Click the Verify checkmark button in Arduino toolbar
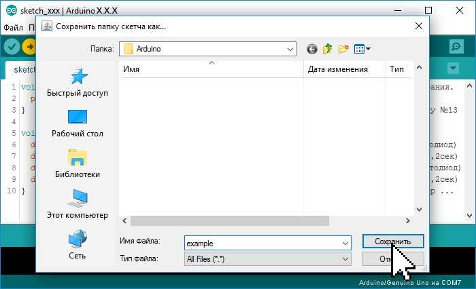The width and height of the screenshot is (476, 289). click(x=12, y=47)
